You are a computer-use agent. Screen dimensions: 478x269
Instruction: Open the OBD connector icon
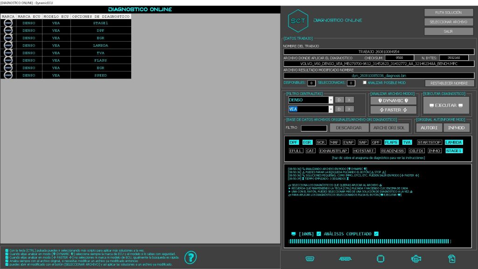coord(345,259)
